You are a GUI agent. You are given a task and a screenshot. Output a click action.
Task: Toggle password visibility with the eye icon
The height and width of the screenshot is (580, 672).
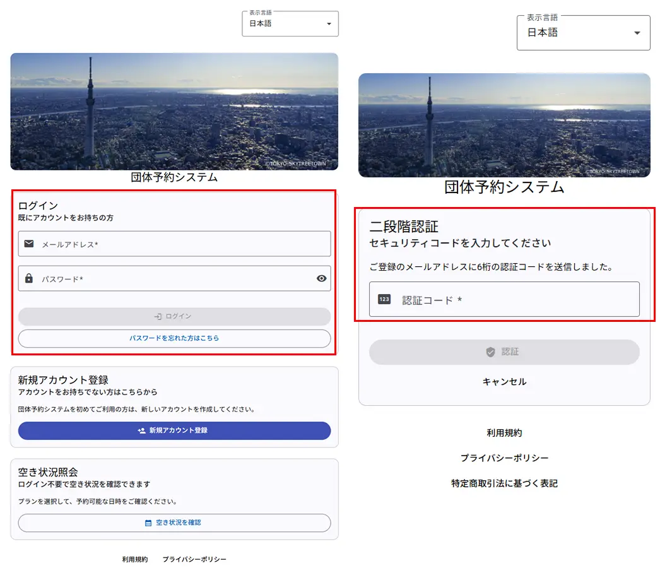[x=321, y=278]
